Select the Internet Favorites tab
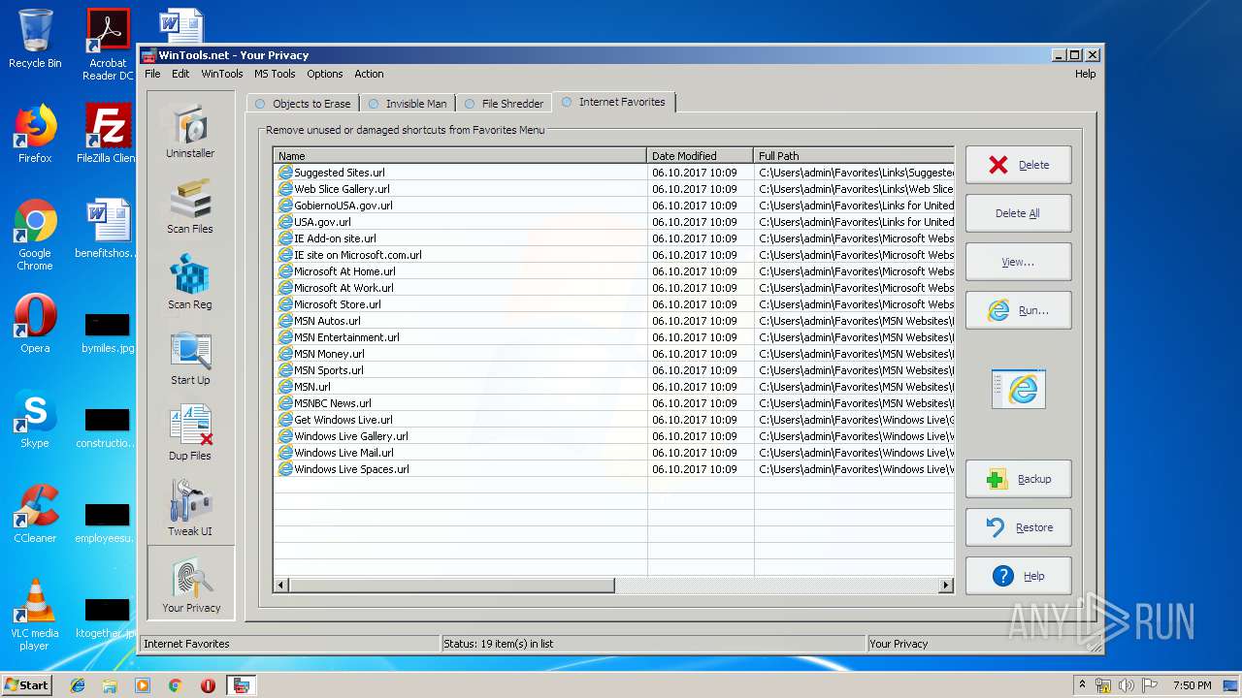This screenshot has width=1242, height=698. tap(613, 102)
